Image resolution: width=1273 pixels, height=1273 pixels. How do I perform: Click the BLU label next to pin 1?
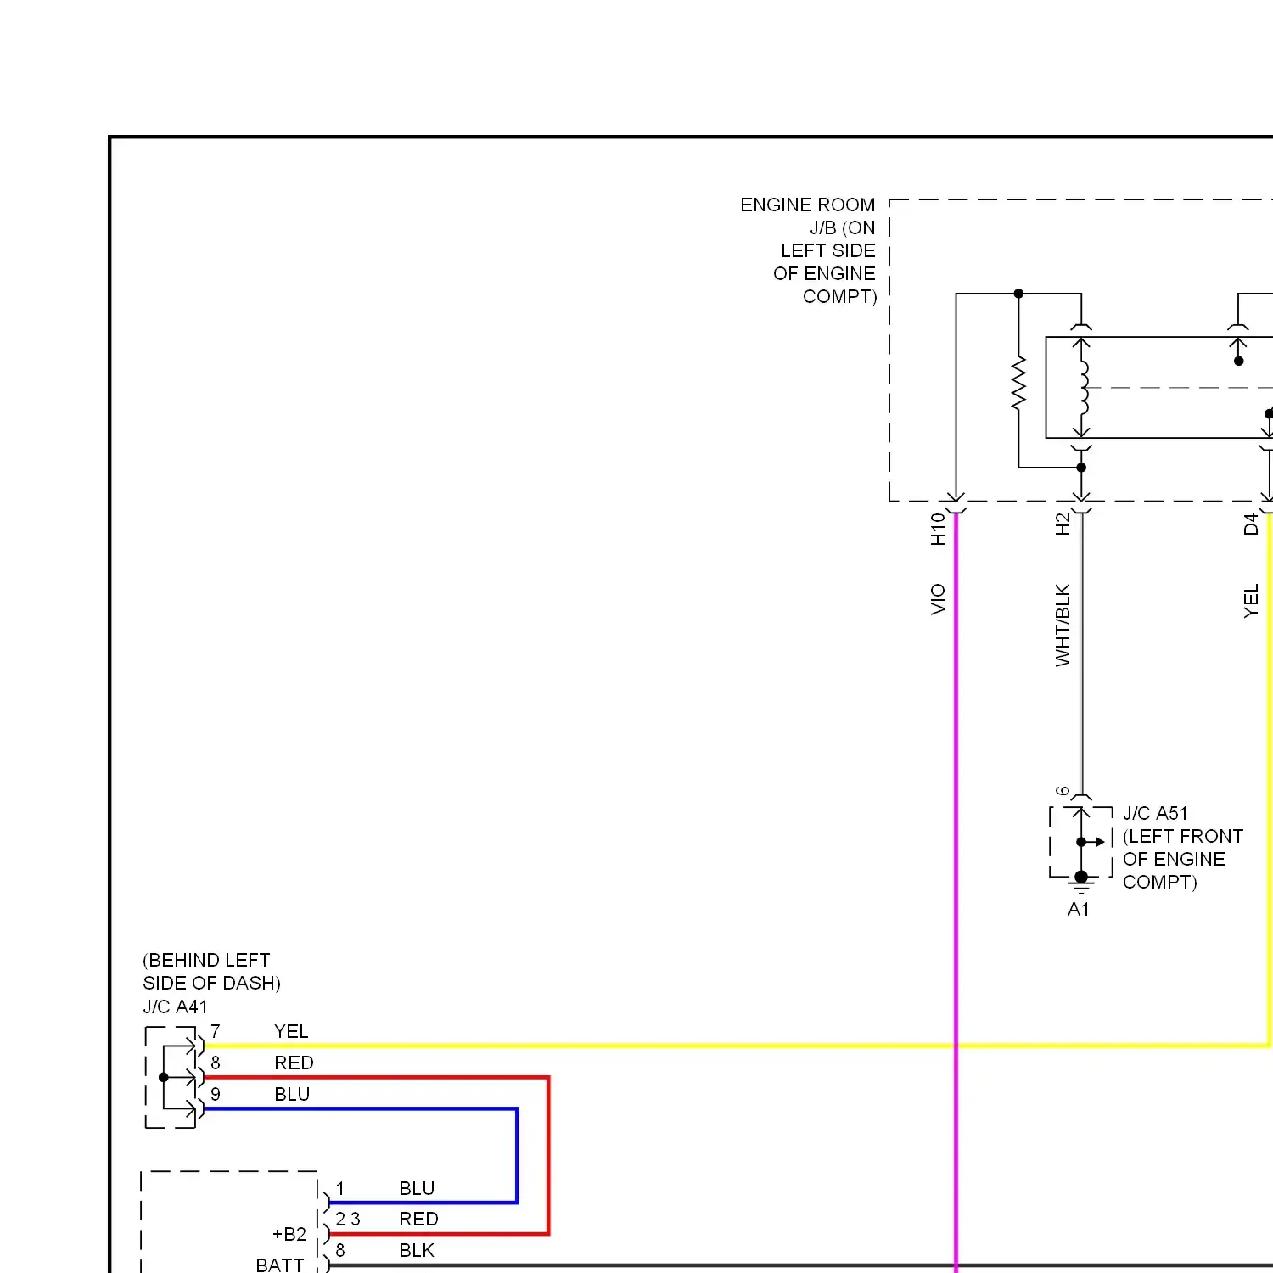coord(417,1189)
